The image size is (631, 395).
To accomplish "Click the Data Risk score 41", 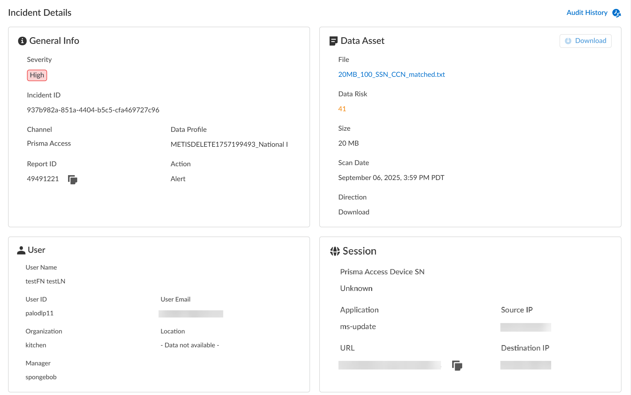I will tap(342, 109).
